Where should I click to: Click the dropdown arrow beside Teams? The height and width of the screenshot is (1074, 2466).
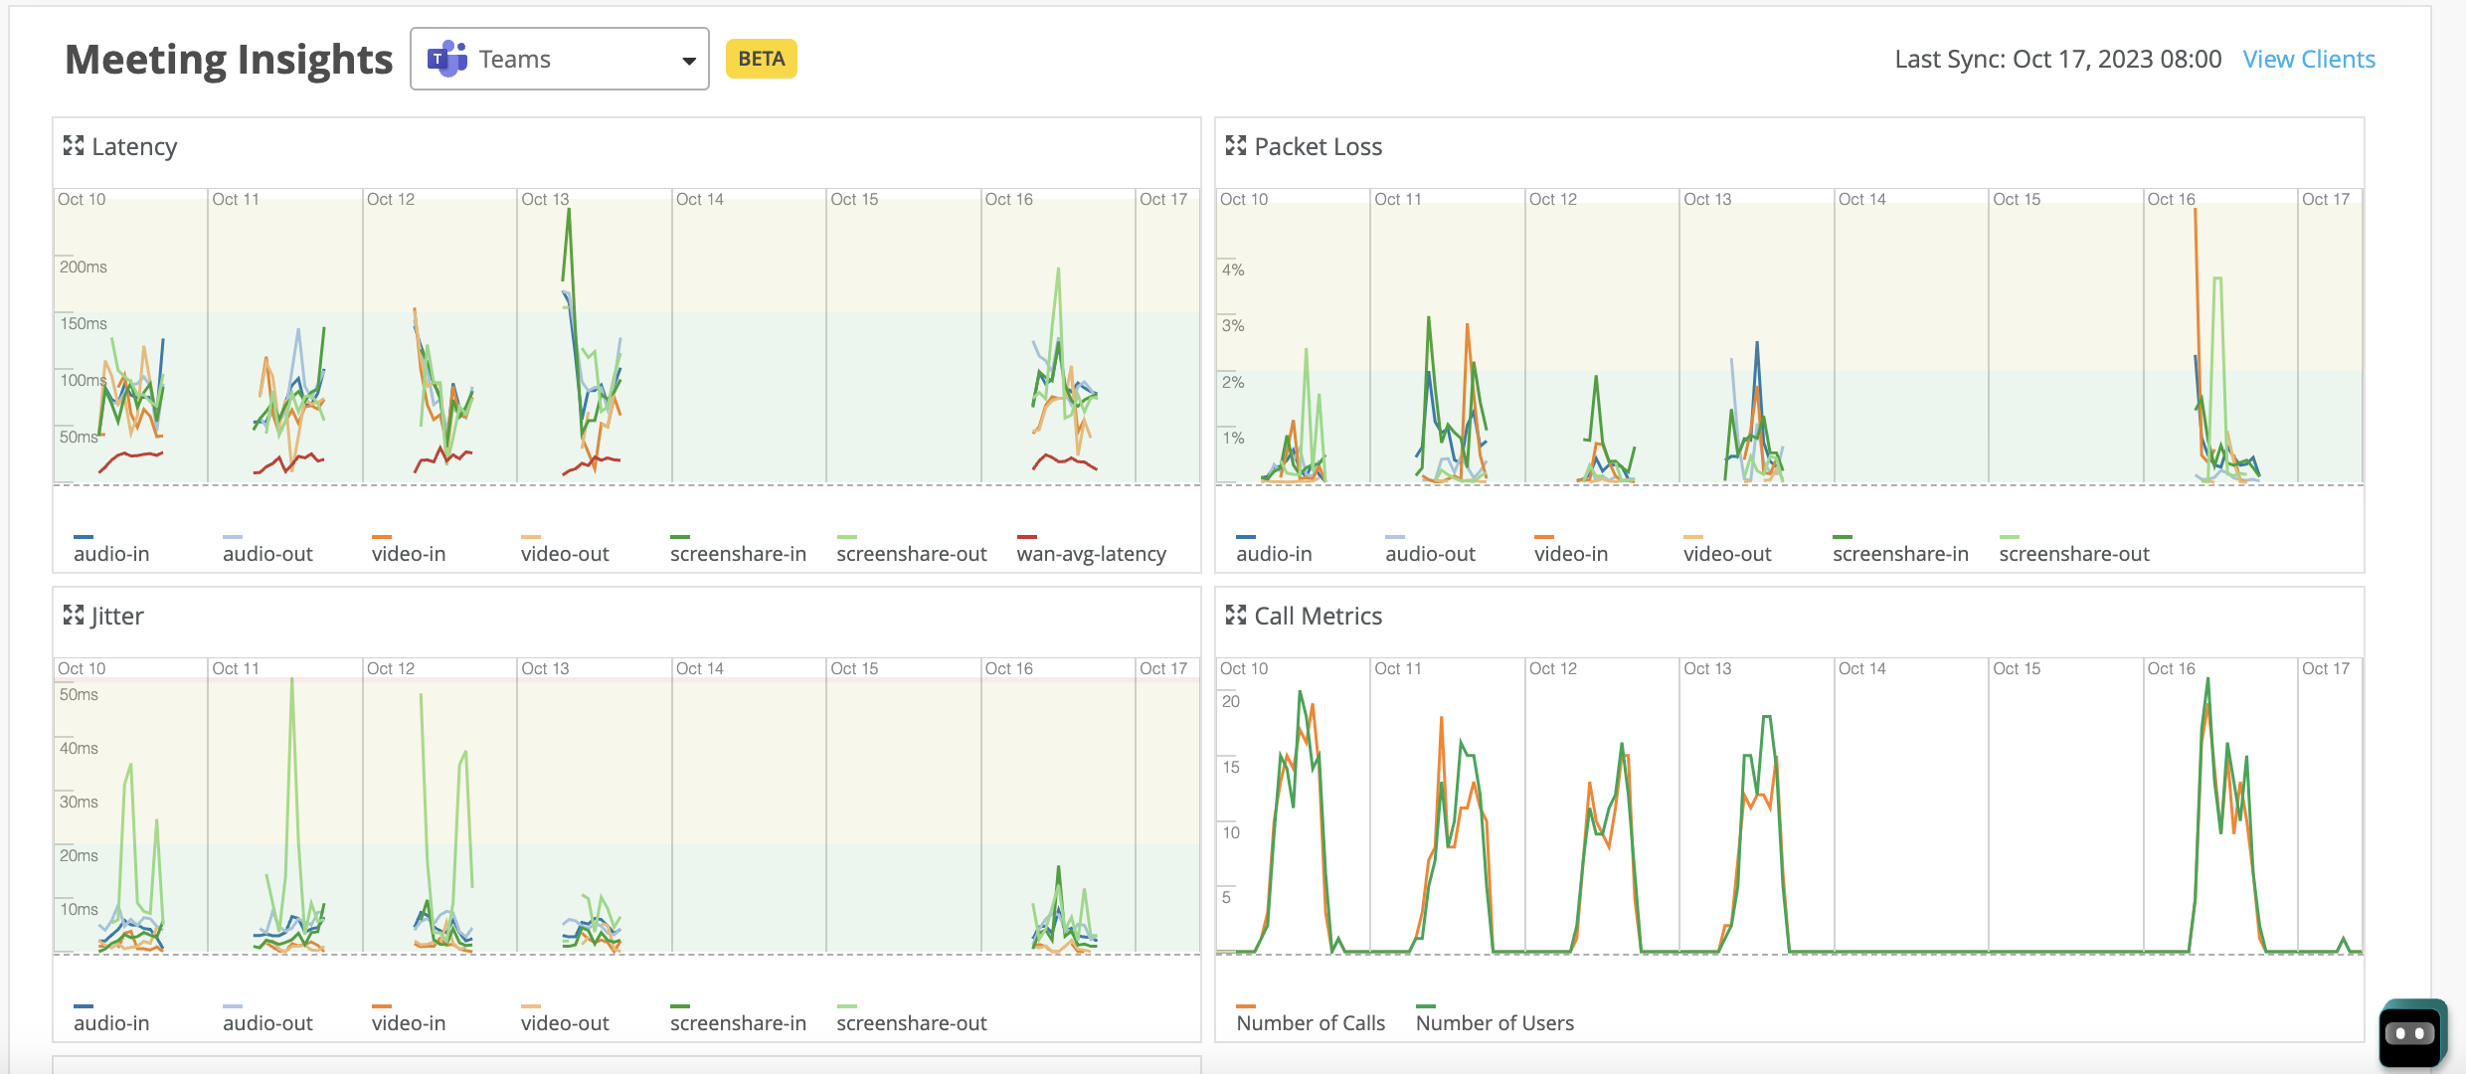688,61
